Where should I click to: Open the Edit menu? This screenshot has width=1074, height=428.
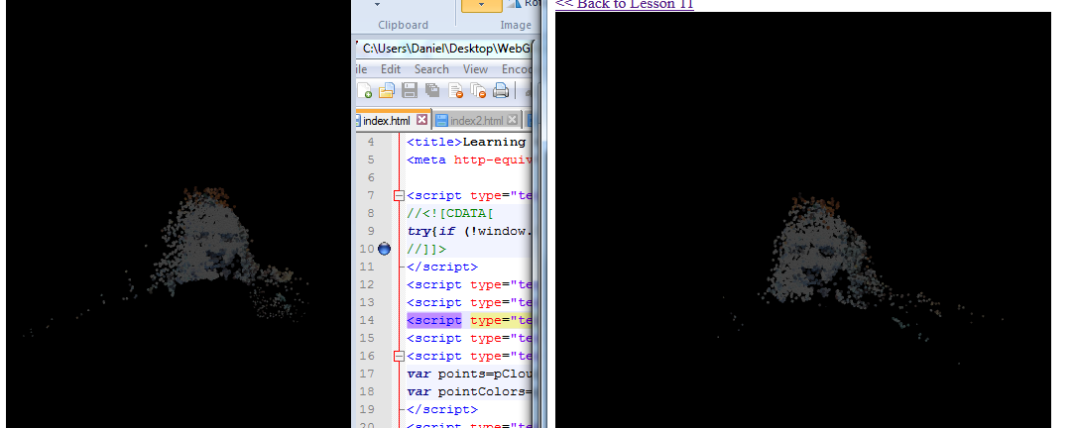(391, 69)
